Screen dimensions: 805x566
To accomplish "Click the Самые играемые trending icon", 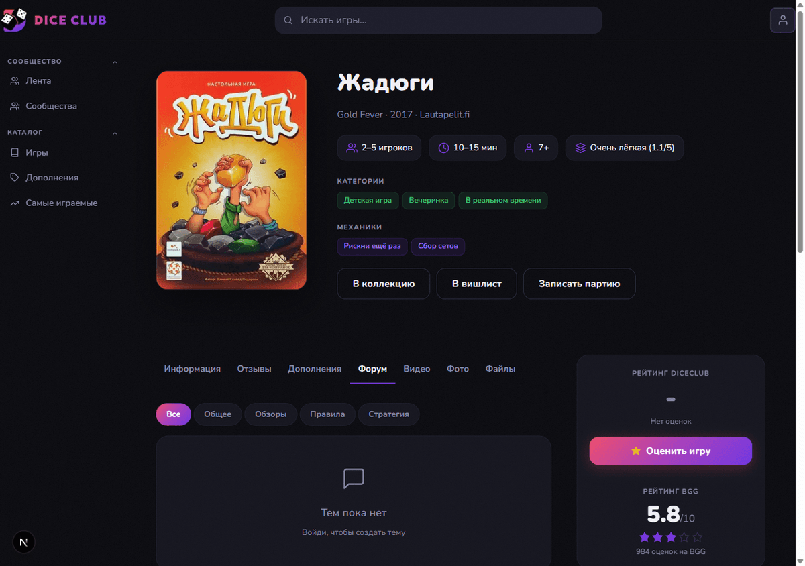I will 15,203.
